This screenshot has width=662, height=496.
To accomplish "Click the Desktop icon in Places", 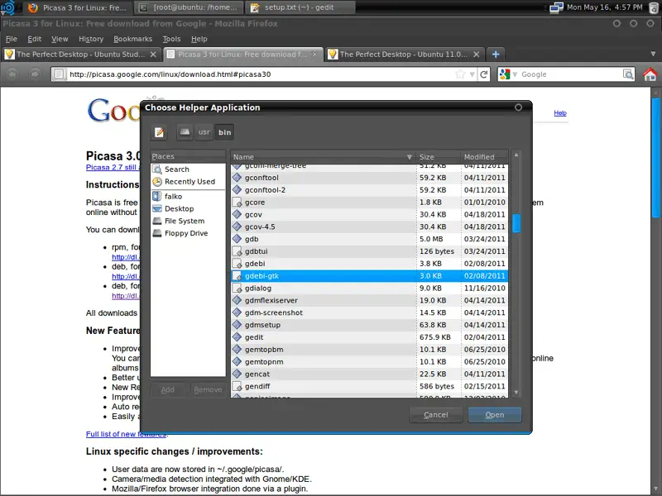I will (157, 208).
